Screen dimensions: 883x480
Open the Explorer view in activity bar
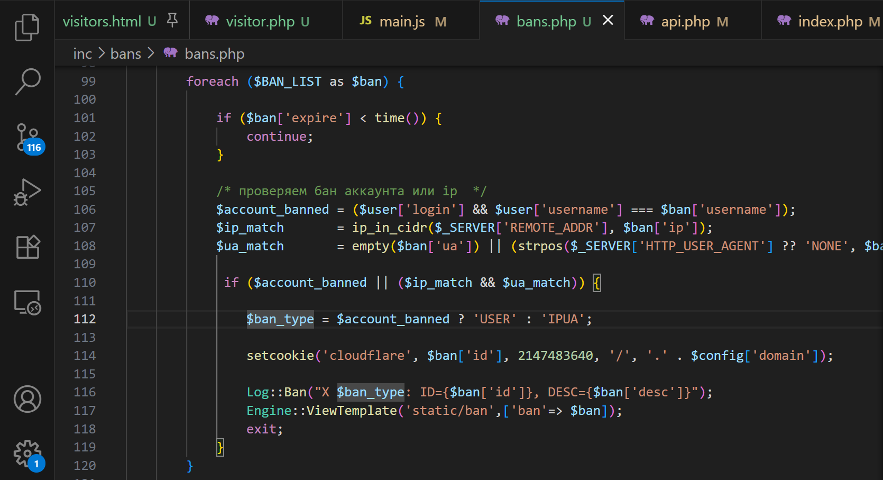(x=27, y=28)
